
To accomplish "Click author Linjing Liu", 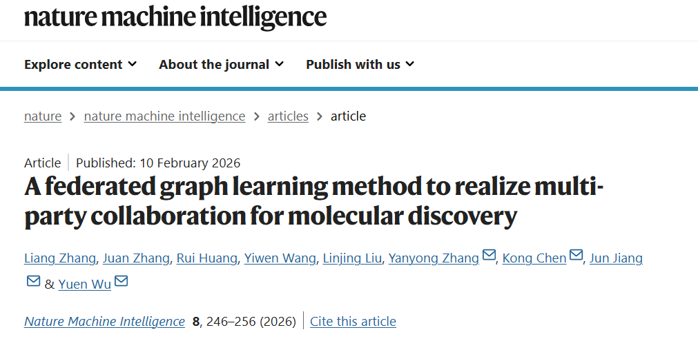I will pos(352,258).
